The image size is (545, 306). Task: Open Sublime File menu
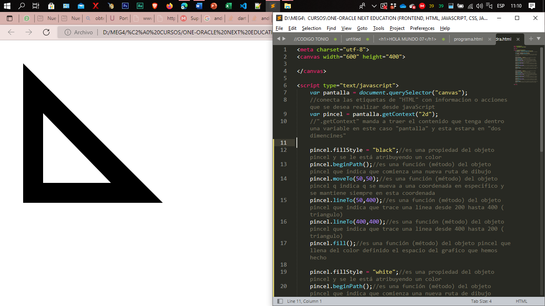[279, 28]
